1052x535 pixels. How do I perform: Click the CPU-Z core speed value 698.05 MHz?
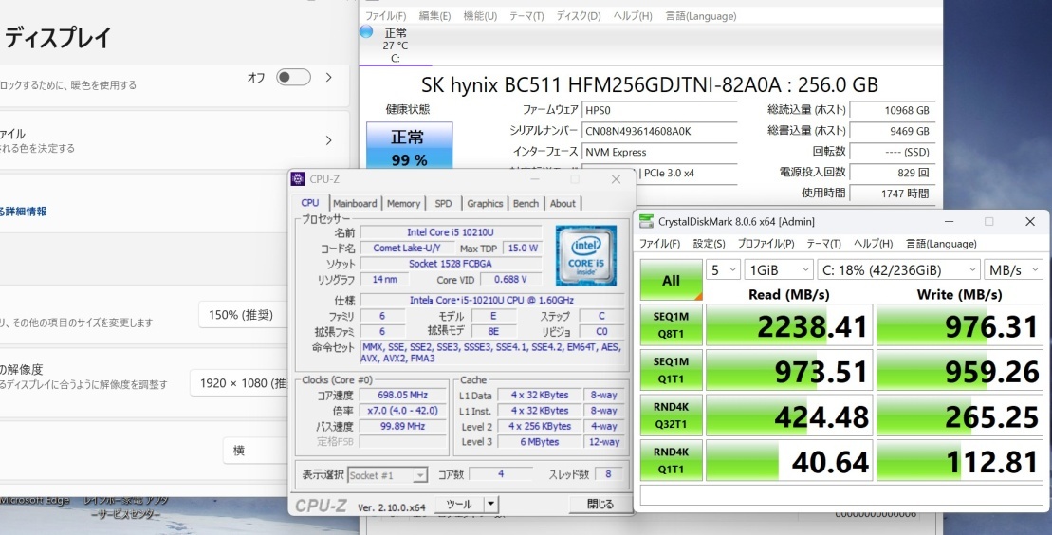point(402,395)
